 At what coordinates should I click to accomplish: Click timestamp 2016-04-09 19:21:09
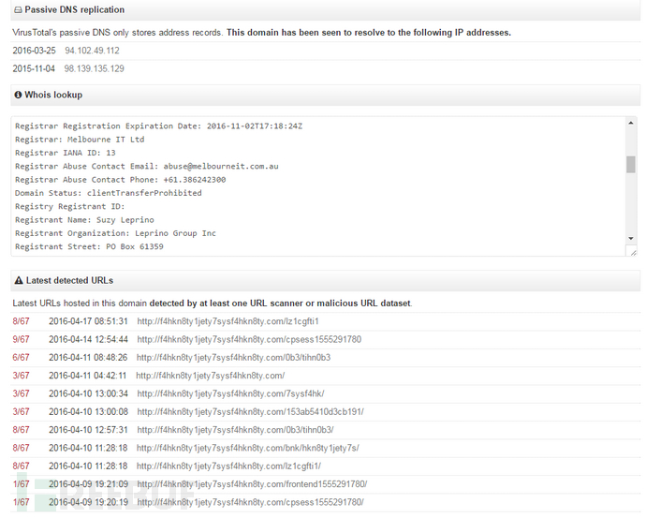click(x=88, y=484)
